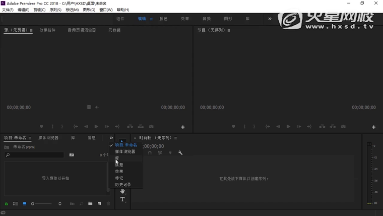Open timeline display settings wrench
383x216 pixels.
point(180,153)
